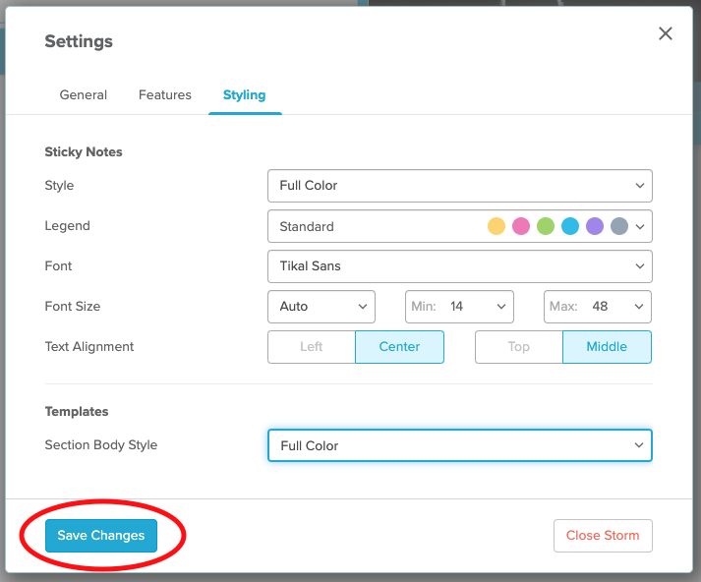
Task: Click the pink legend color dot
Action: 521,226
